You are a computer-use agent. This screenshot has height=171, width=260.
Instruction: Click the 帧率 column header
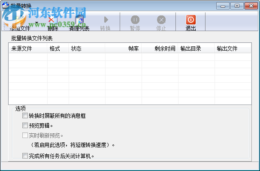pos(124,48)
